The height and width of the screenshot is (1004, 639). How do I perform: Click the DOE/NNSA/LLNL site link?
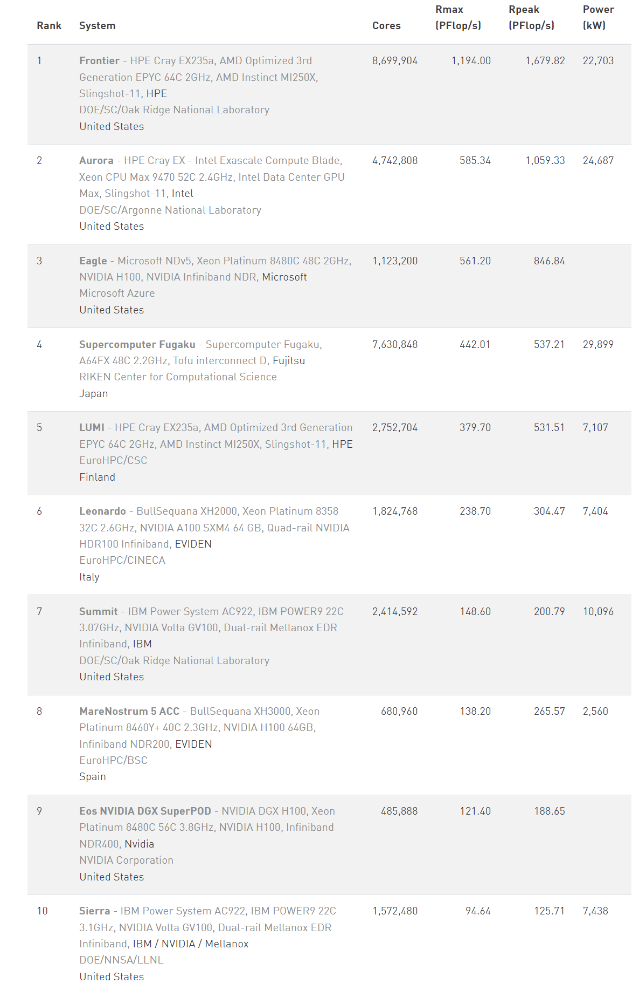[121, 960]
